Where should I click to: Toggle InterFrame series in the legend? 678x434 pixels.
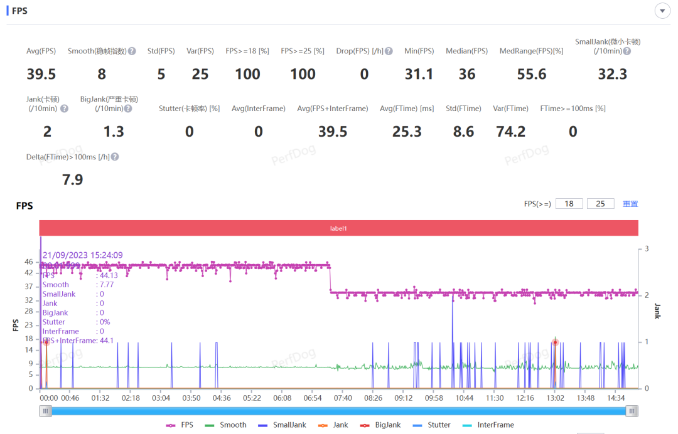tap(488, 425)
